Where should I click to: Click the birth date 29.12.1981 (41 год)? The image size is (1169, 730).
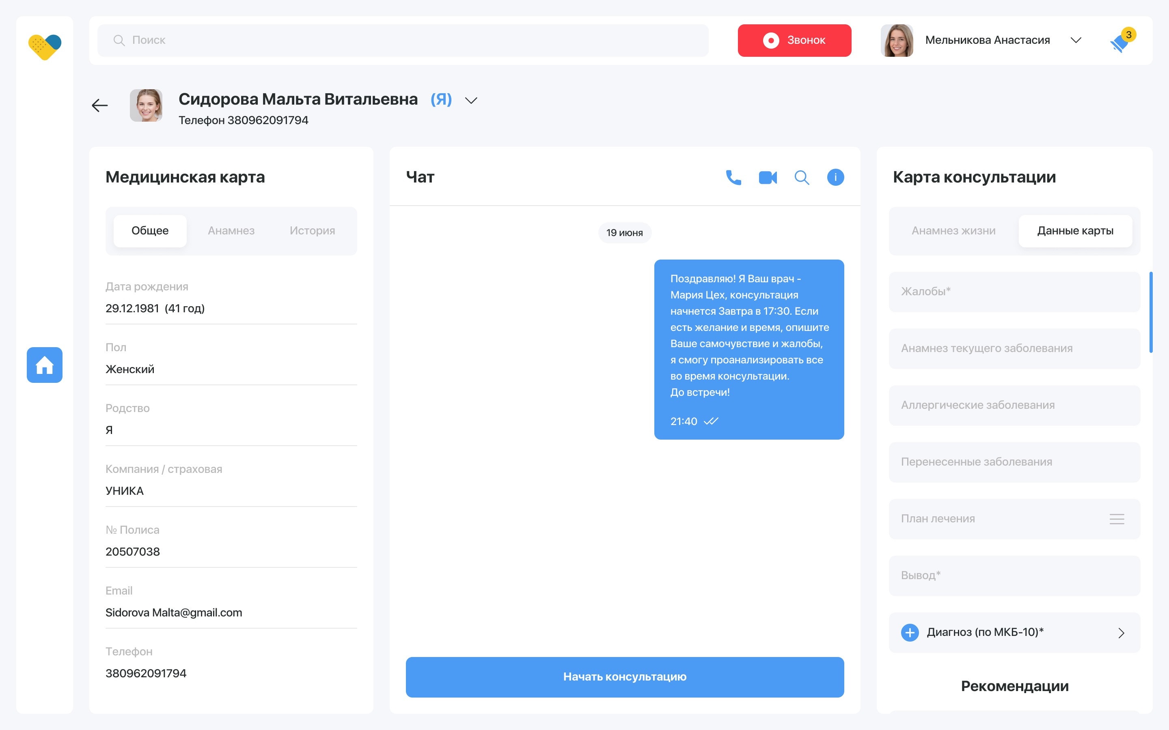pyautogui.click(x=155, y=309)
